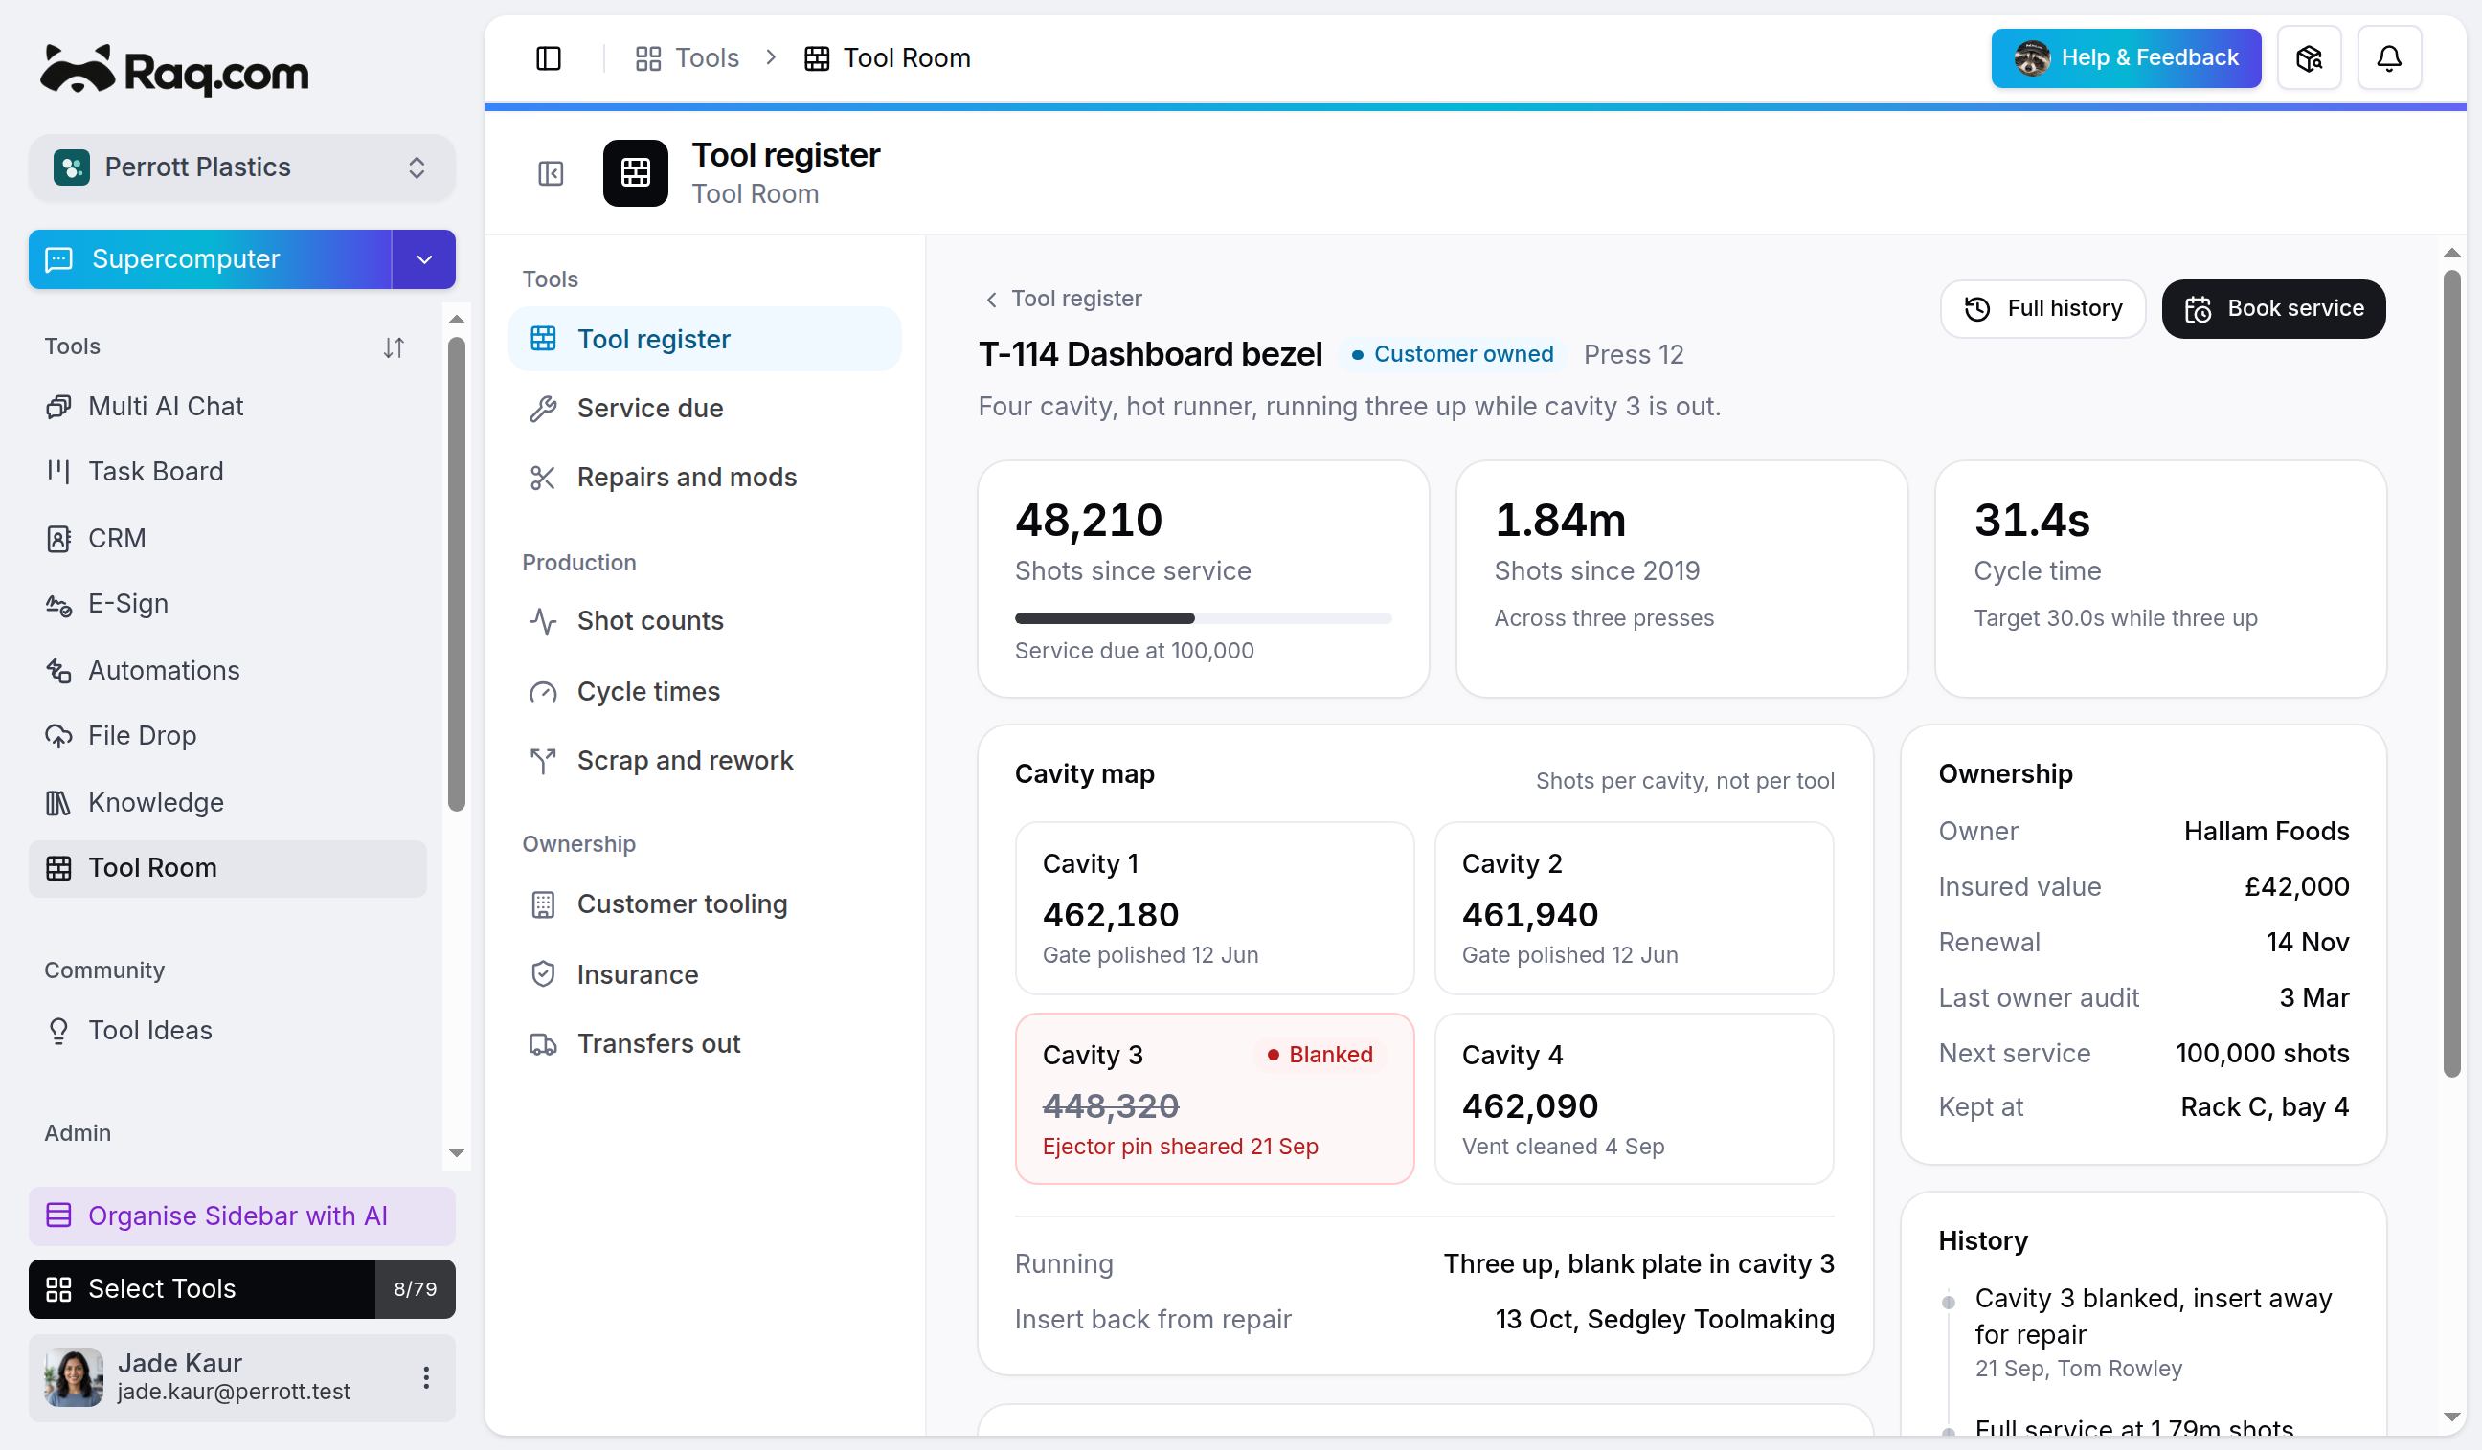This screenshot has height=1450, width=2482.
Task: Open Multi AI Chat tool
Action: pyautogui.click(x=228, y=407)
